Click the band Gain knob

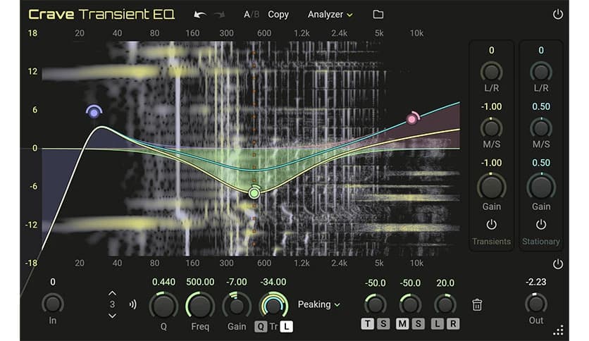tap(237, 306)
